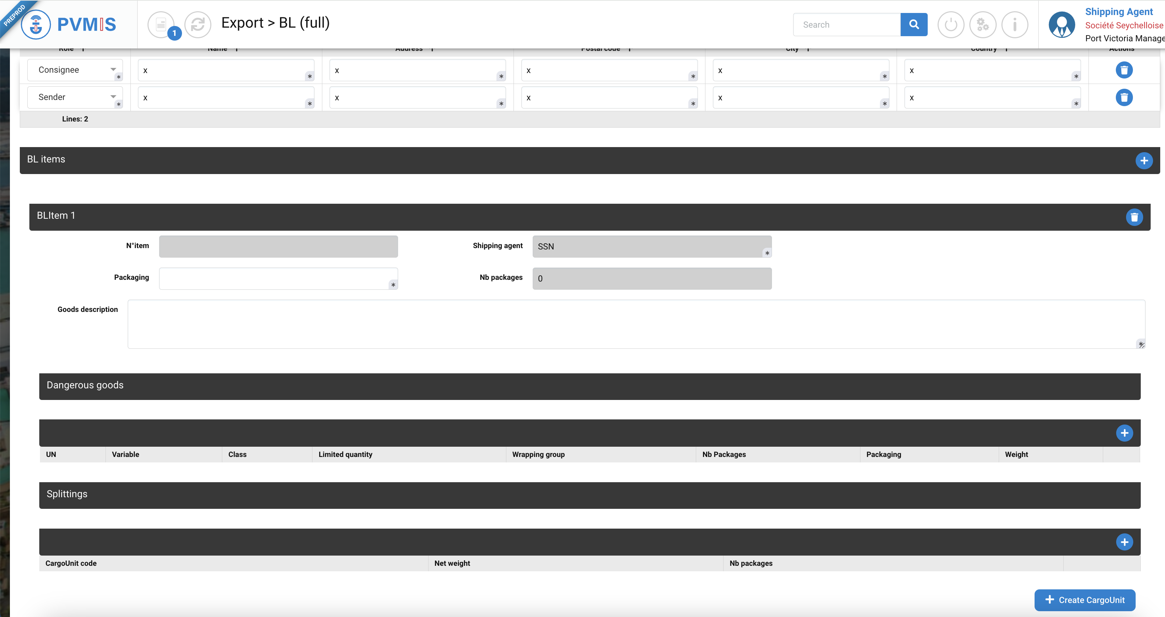Click the document notifications icon with badge
Viewport: 1165px width, 617px height.
[161, 25]
